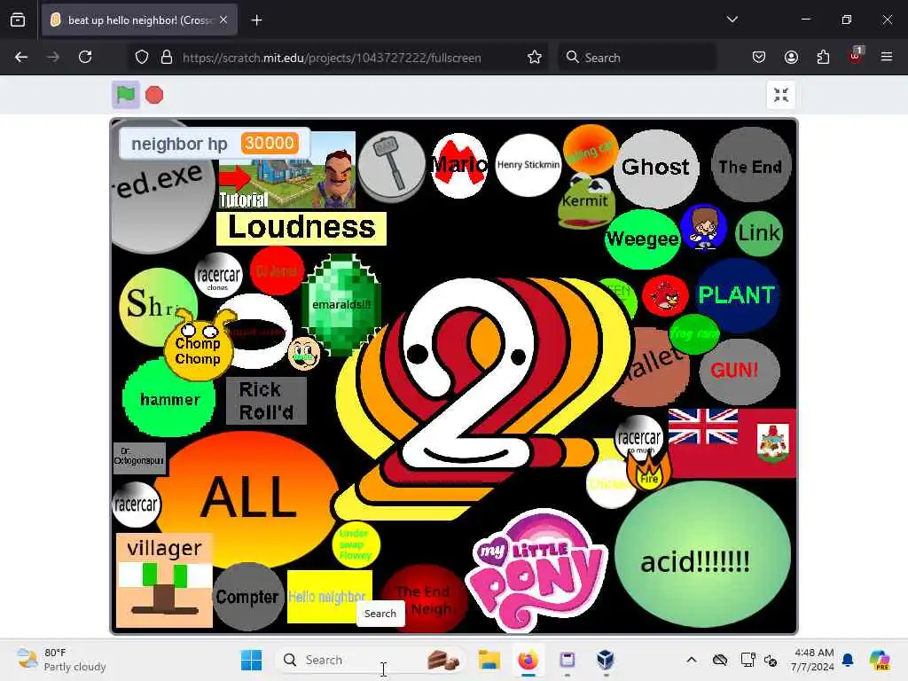This screenshot has width=908, height=681.
Task: Click the My Little Pony logo
Action: 536,570
